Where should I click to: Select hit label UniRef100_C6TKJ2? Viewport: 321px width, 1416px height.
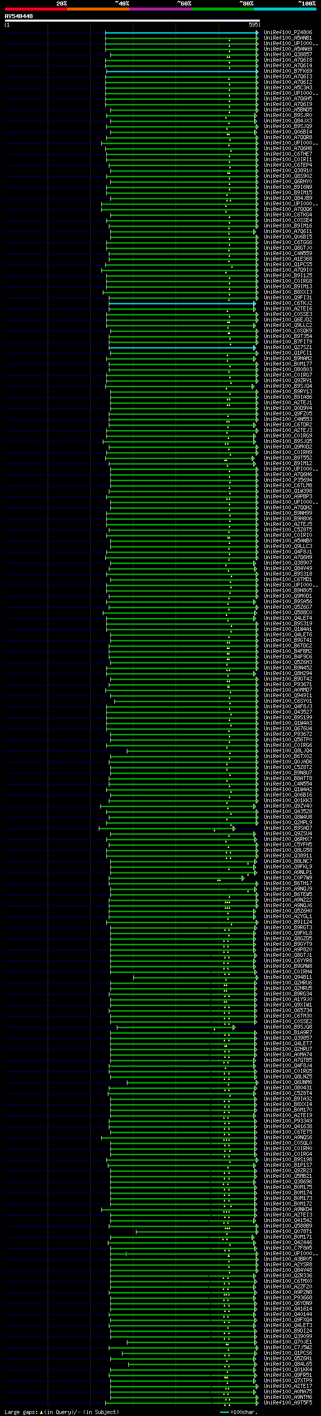point(287,303)
